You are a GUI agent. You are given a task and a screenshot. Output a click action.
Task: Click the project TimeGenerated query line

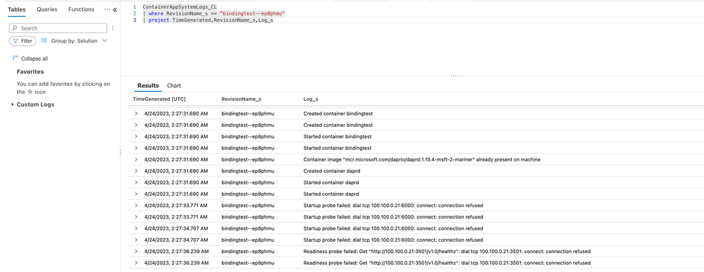208,20
